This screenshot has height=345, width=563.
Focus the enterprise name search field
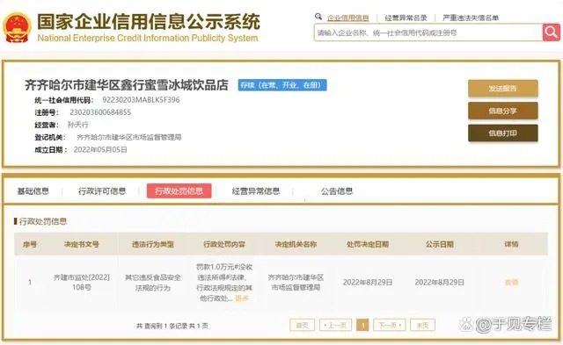(x=428, y=32)
